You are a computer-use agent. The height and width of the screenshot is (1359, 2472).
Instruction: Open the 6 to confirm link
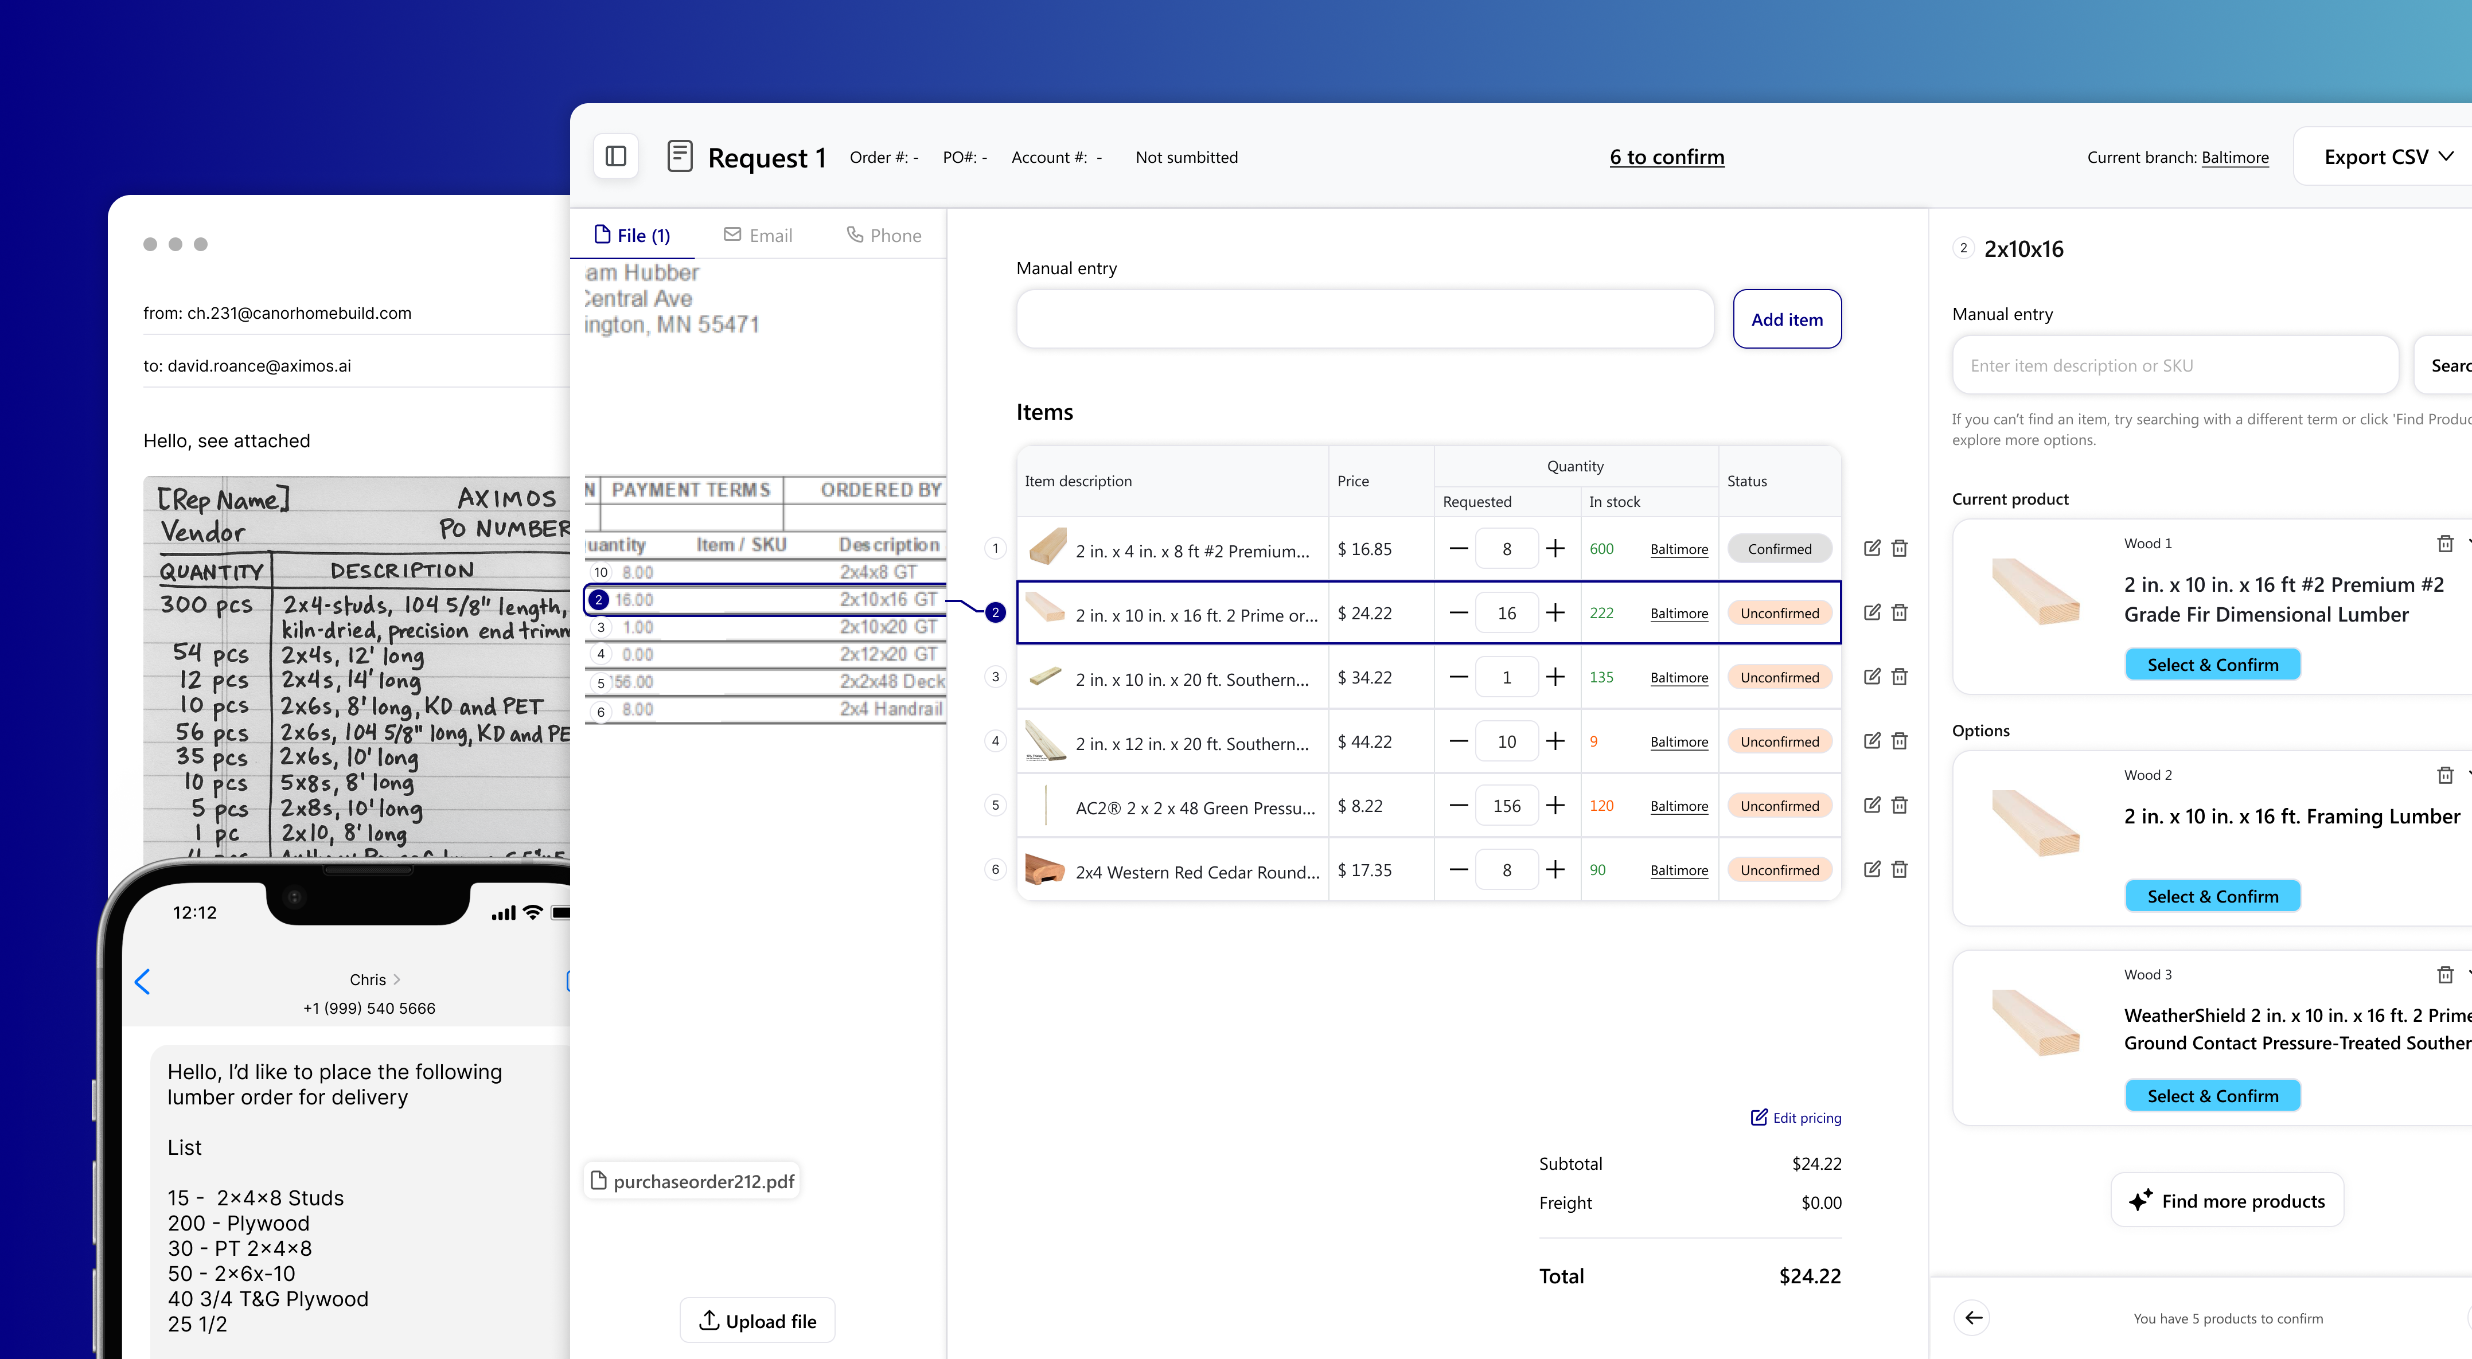(x=1666, y=157)
